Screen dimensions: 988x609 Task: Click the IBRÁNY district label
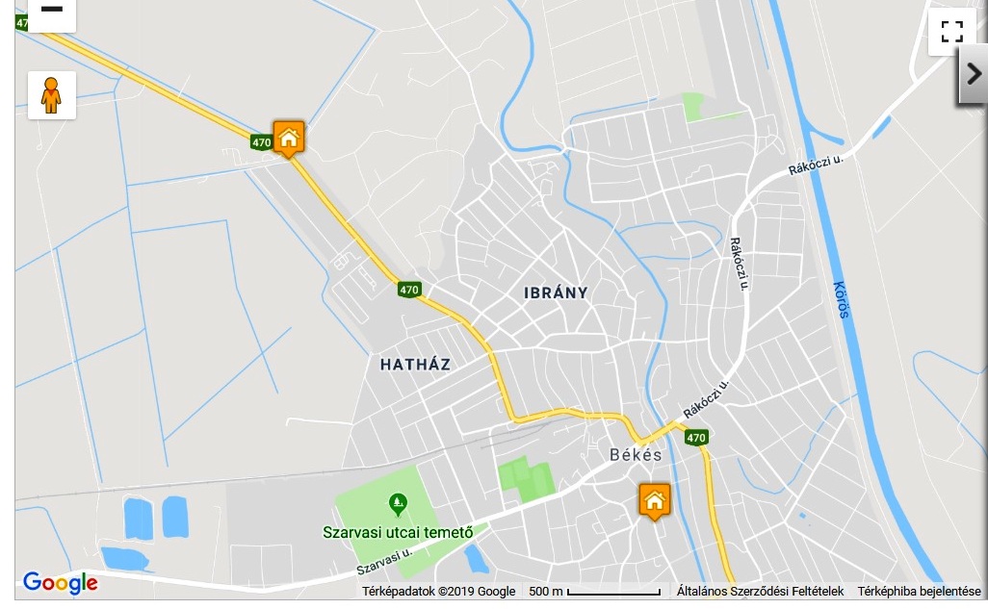tap(556, 292)
